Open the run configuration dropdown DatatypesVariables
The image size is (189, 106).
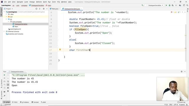(x=154, y=5)
